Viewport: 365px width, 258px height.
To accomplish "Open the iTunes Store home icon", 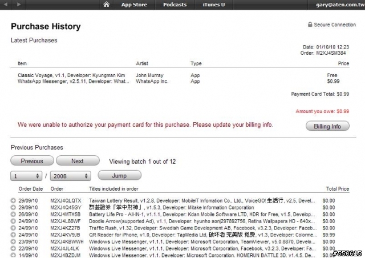I will tap(107, 4).
